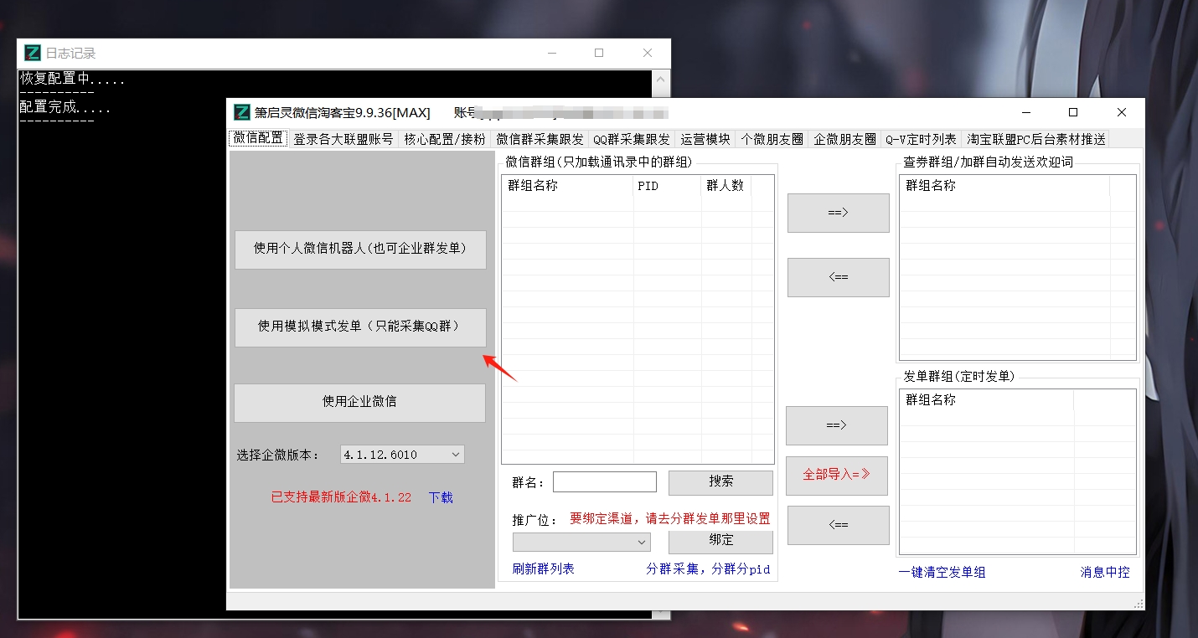This screenshot has width=1198, height=638.
Task: Close the 日志记录 window
Action: (647, 53)
